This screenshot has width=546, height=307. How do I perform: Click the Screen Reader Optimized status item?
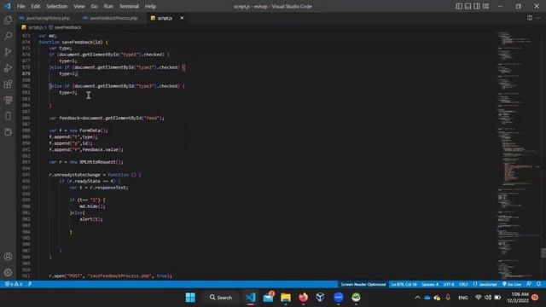click(363, 284)
